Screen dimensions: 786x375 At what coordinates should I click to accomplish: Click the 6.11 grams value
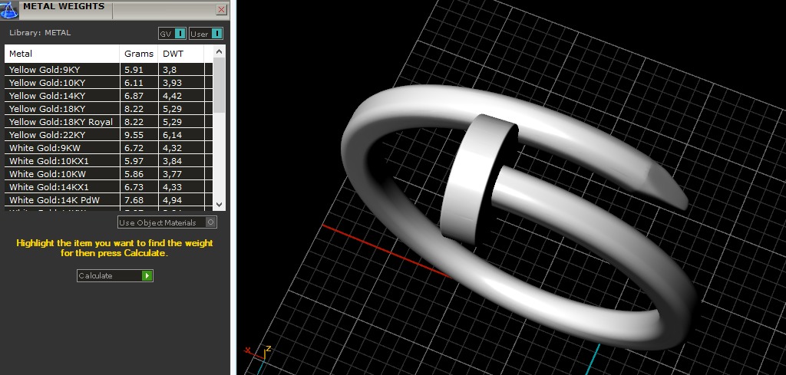[134, 83]
